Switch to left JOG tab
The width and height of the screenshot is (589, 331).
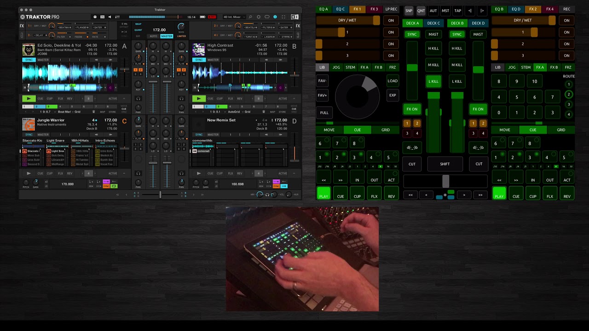click(336, 68)
